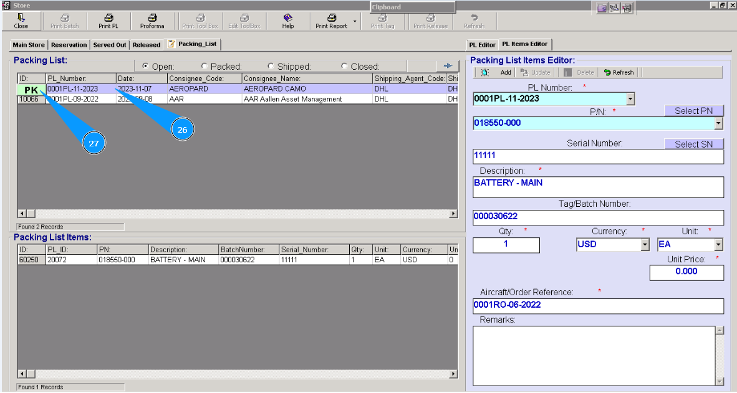737x393 pixels.
Task: Expand the PL Number dropdown
Action: (630, 99)
